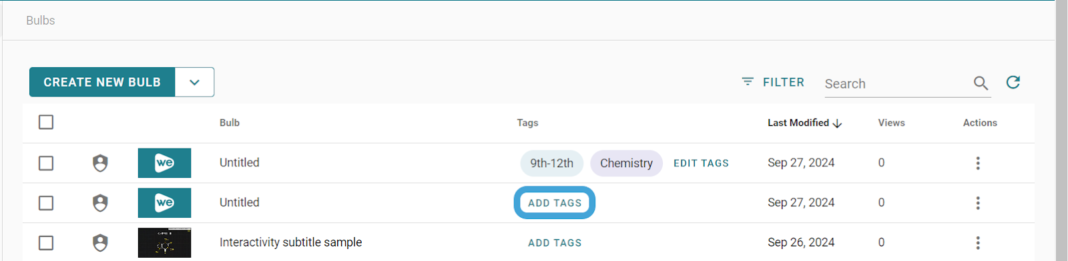Open the Interactivity subtitle sample thumbnail
Screen dimensions: 1068x261
pos(164,243)
